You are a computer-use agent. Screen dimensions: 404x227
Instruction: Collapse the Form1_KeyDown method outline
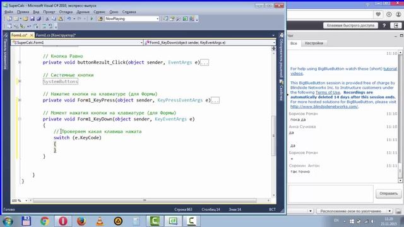pyautogui.click(x=20, y=119)
